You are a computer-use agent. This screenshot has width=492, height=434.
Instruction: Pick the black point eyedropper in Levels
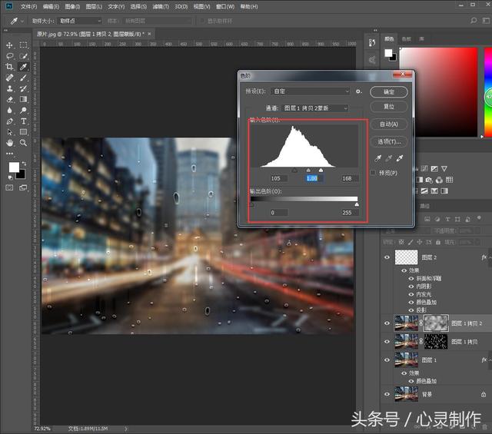pyautogui.click(x=377, y=158)
